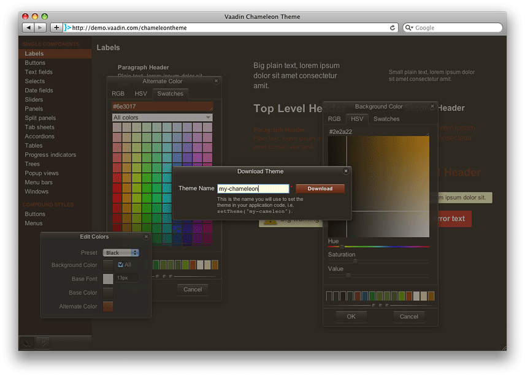This screenshot has height=376, width=525.
Task: Open Tables in the sidebar
Action: point(34,145)
